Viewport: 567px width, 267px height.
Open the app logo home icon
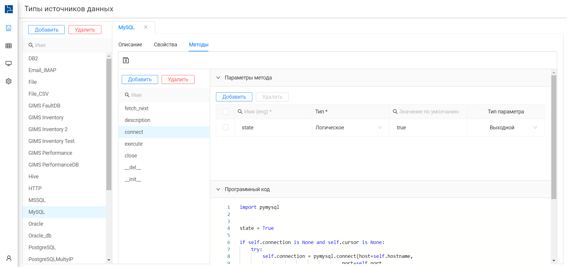pos(9,9)
